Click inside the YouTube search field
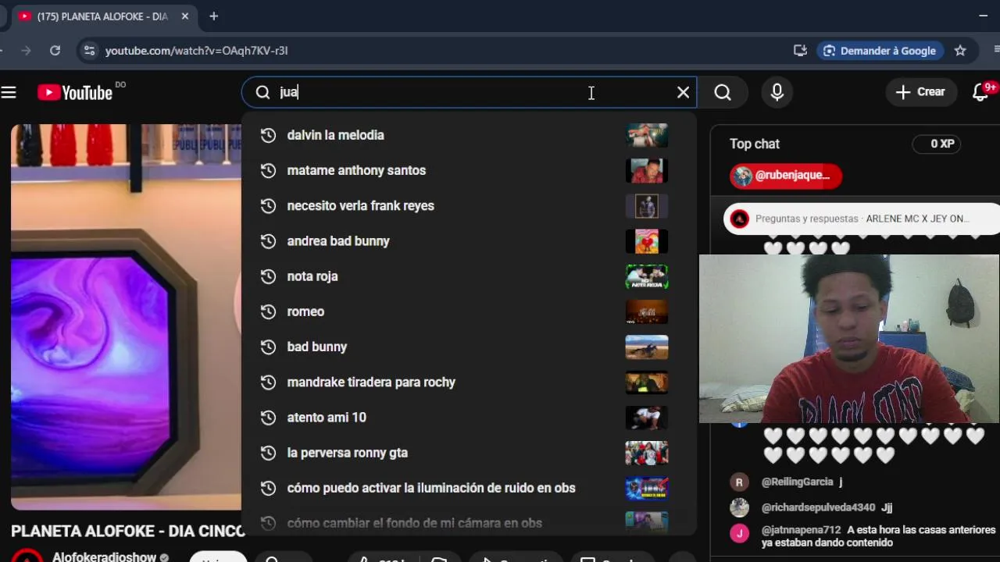Image resolution: width=1000 pixels, height=562 pixels. coord(469,92)
